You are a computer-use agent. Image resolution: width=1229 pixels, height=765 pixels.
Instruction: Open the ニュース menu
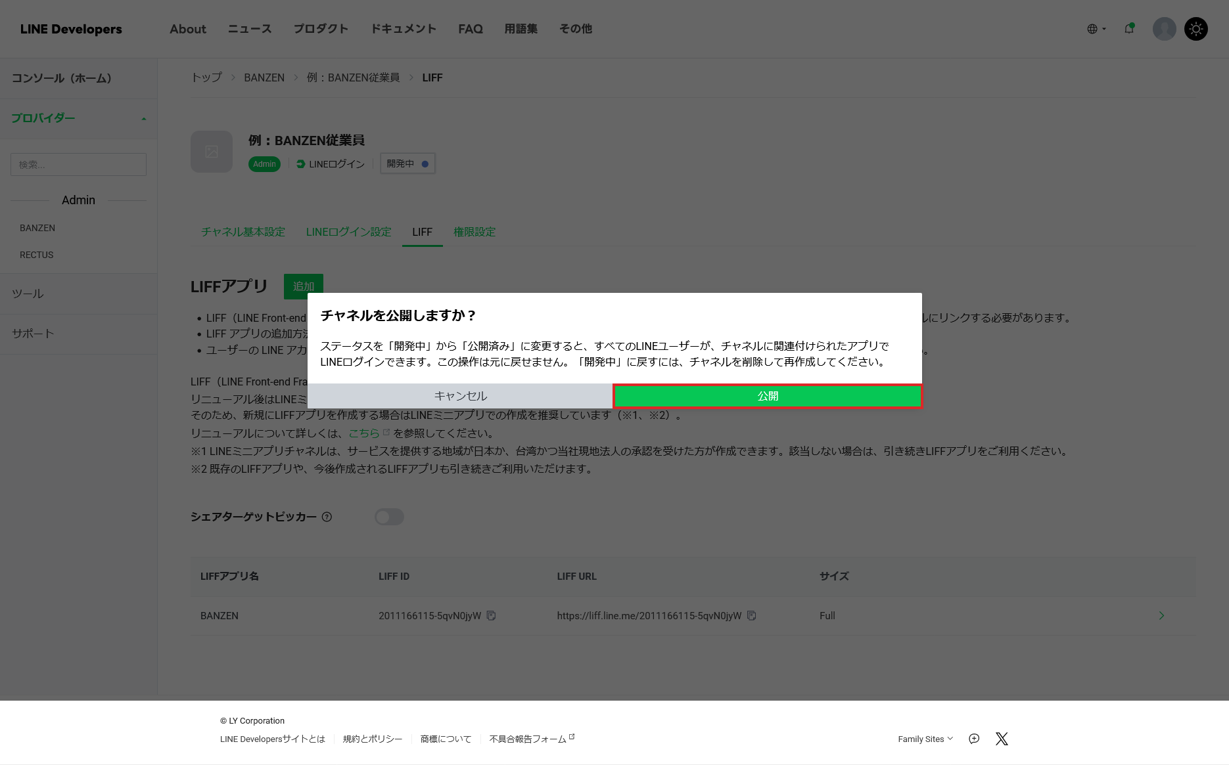[250, 29]
